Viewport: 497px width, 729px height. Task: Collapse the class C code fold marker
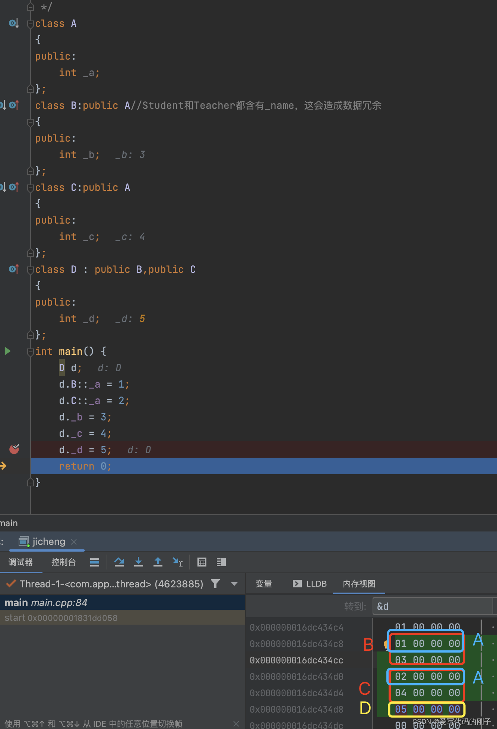pyautogui.click(x=31, y=188)
